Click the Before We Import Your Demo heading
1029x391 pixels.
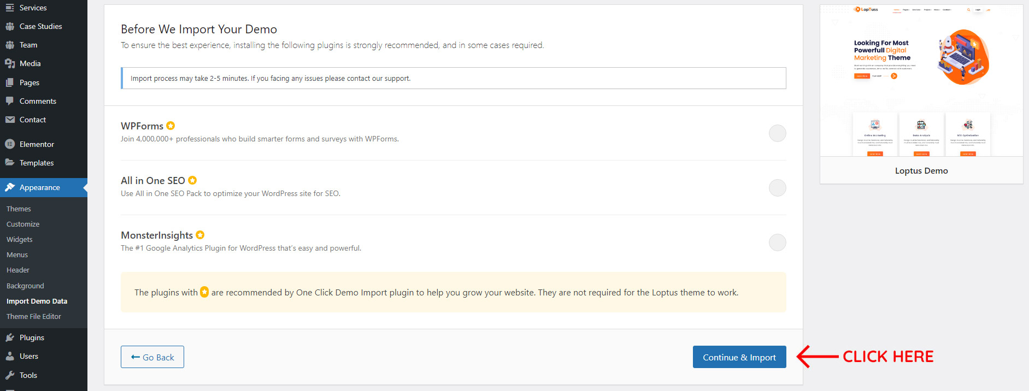pyautogui.click(x=199, y=29)
